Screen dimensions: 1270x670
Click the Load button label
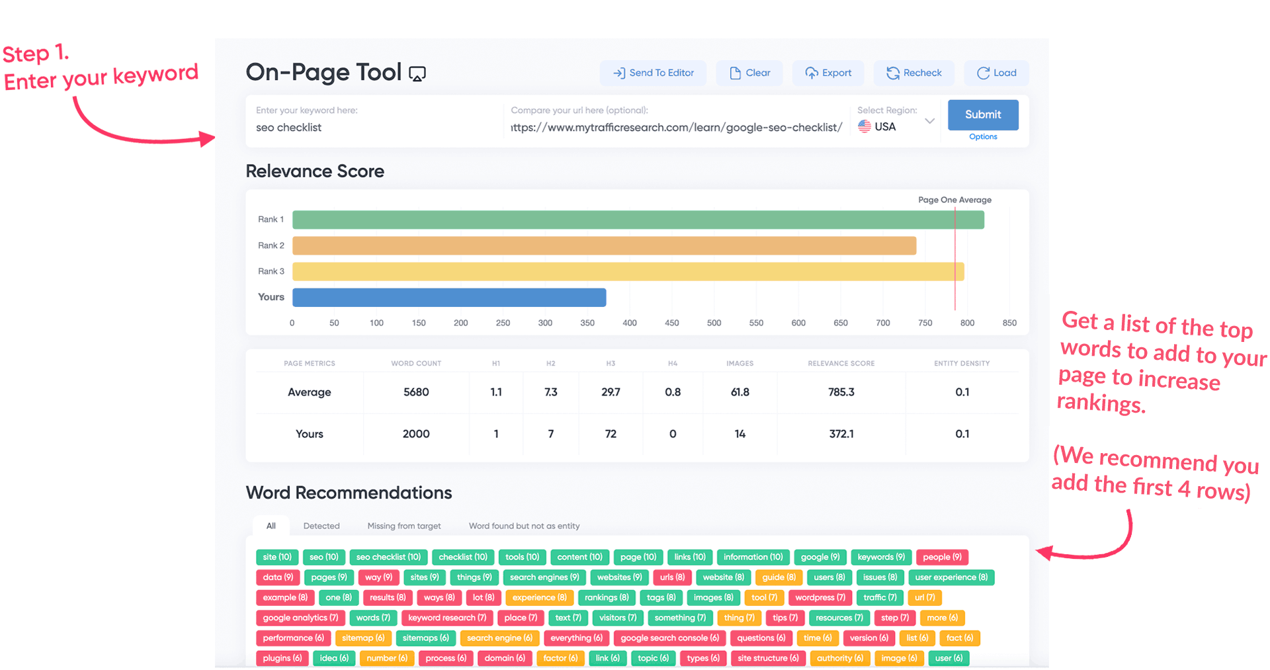[1005, 73]
